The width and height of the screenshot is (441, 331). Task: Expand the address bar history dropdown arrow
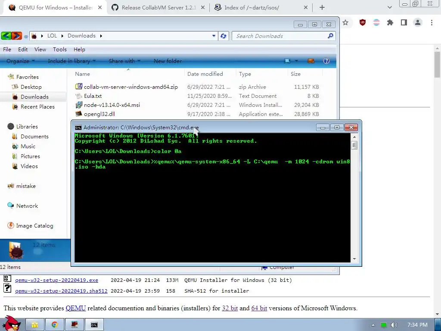(x=214, y=36)
